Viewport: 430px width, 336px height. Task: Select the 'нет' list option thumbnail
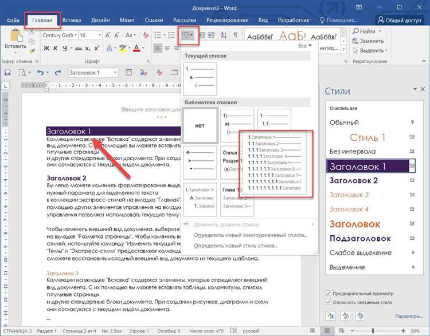pos(200,125)
